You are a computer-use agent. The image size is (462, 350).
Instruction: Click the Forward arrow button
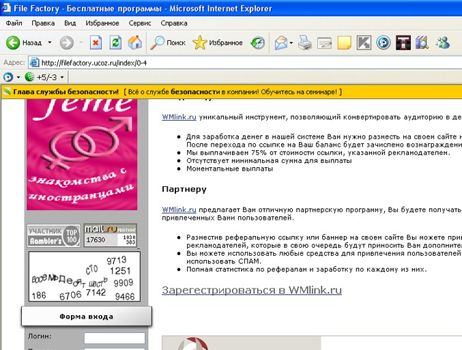(x=67, y=43)
